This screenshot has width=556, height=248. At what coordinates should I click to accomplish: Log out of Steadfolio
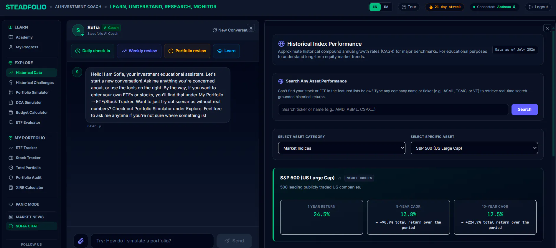click(538, 7)
